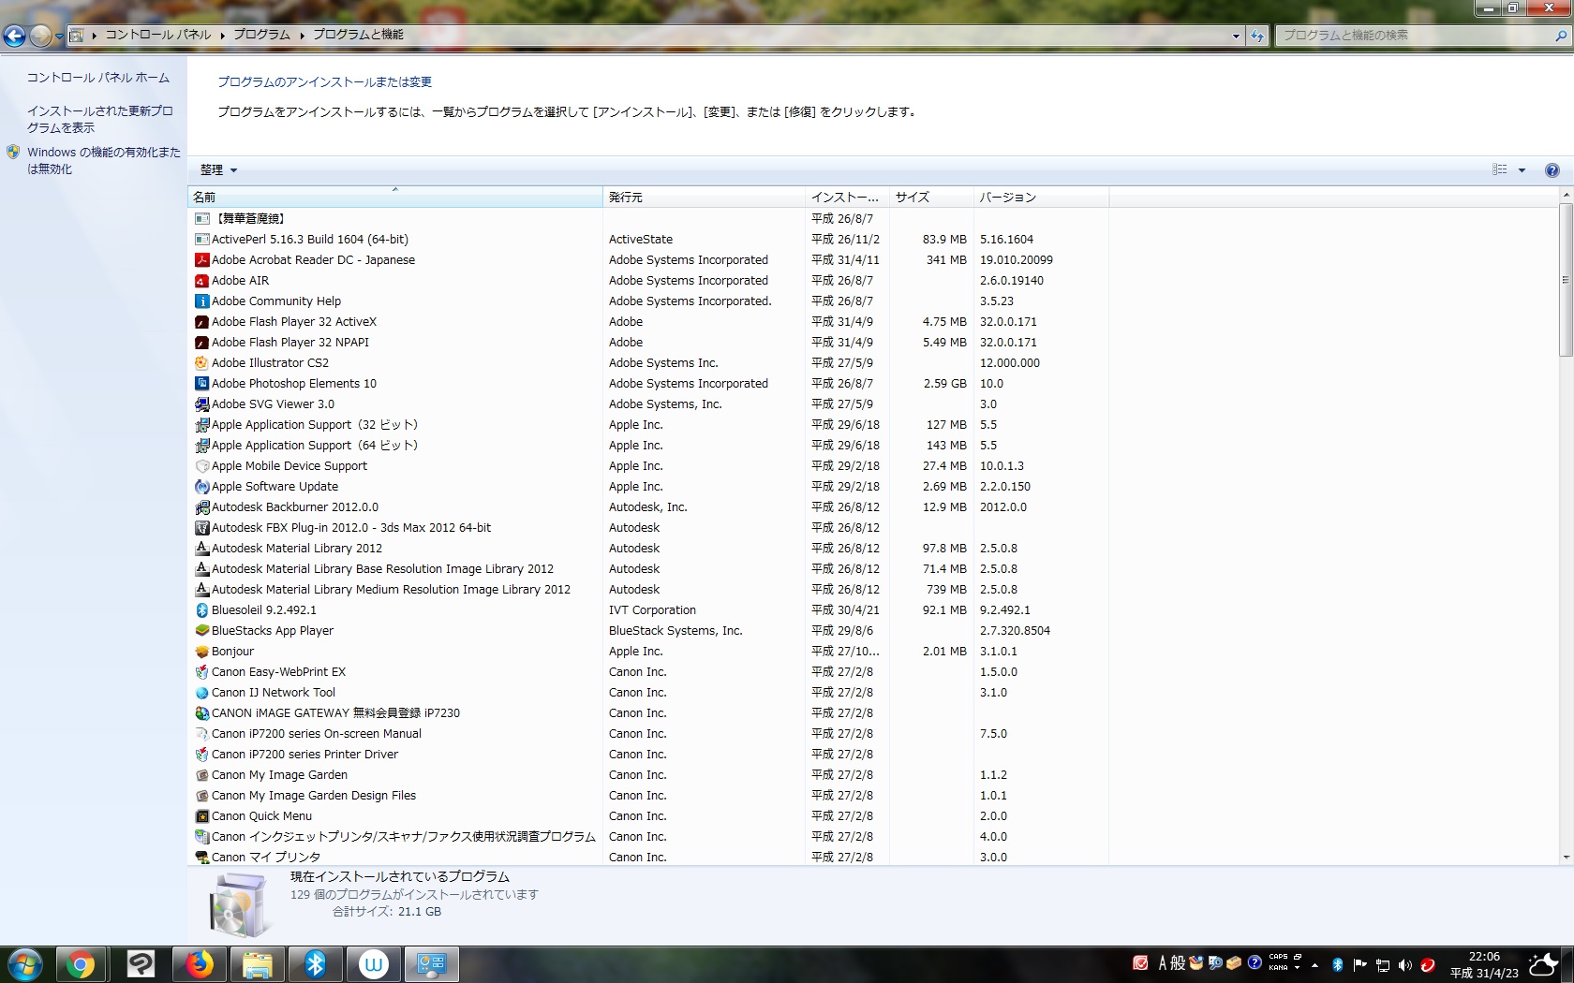Expand the address bar history dropdown
The image size is (1574, 983).
click(1236, 36)
